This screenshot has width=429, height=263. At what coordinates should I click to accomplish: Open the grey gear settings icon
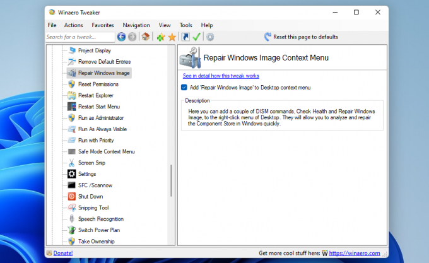tap(210, 37)
